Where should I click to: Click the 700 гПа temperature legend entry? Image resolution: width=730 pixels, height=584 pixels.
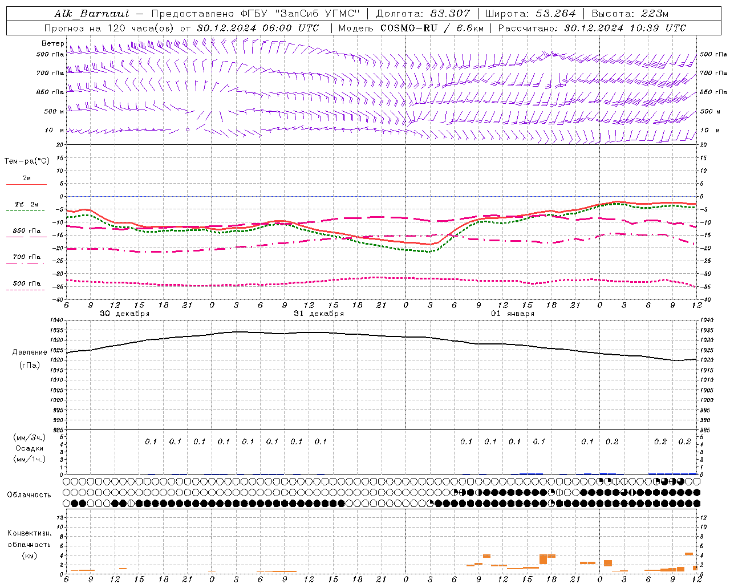point(26,257)
